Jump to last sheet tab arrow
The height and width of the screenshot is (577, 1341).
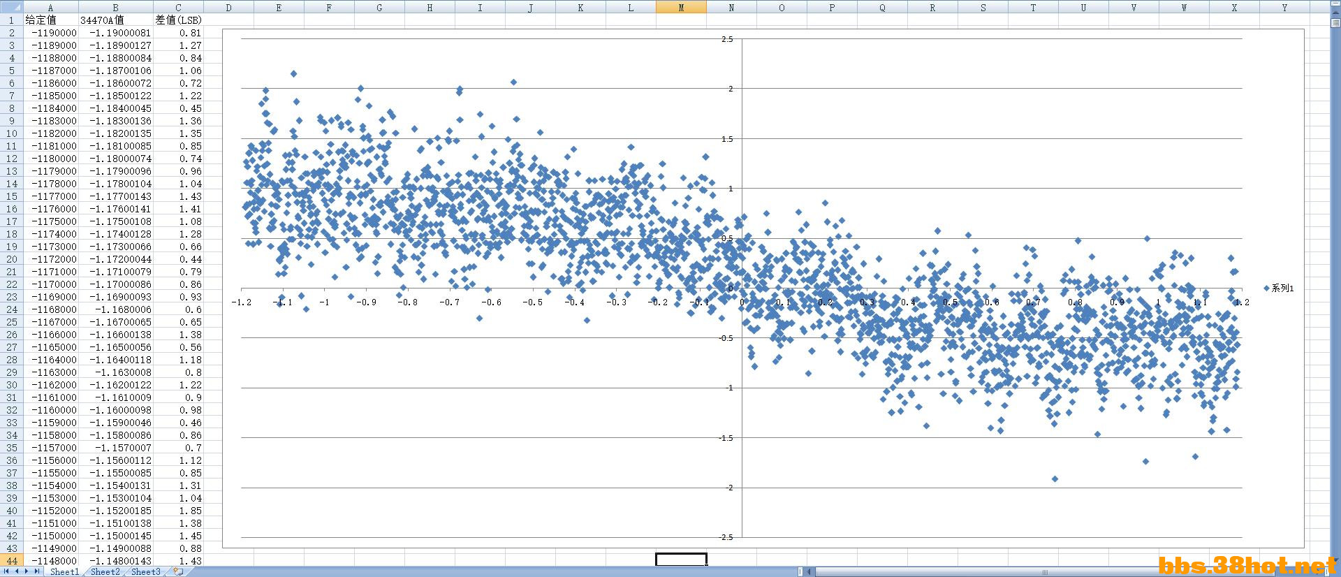37,571
